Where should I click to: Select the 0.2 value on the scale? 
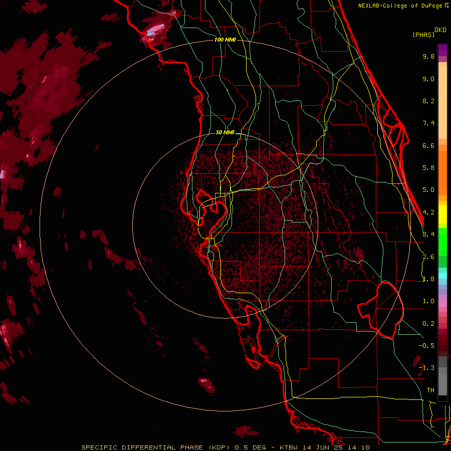[x=428, y=324]
